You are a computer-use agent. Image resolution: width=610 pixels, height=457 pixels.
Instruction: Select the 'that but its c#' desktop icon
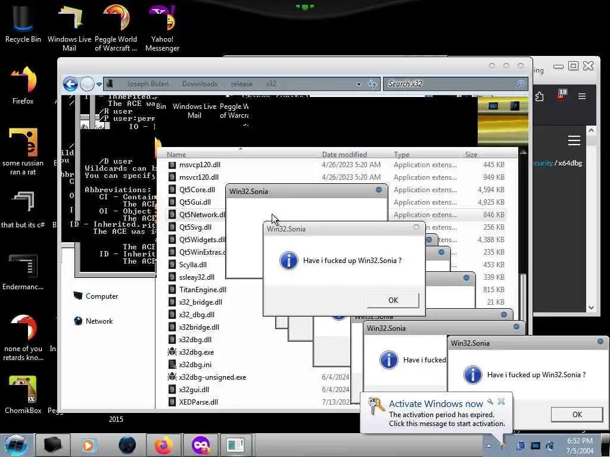point(23,209)
